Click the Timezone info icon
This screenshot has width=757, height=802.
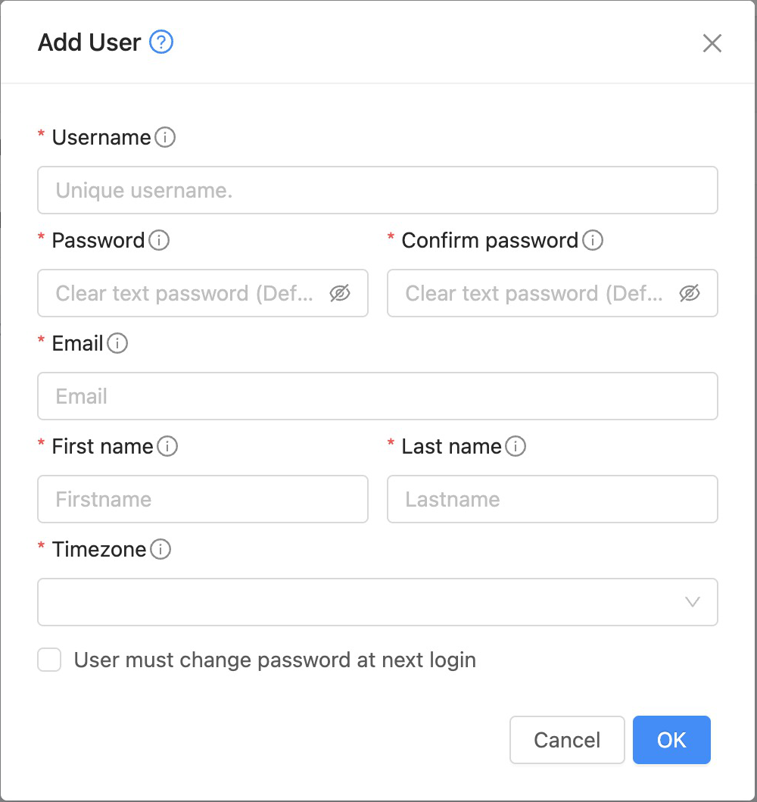pos(160,550)
